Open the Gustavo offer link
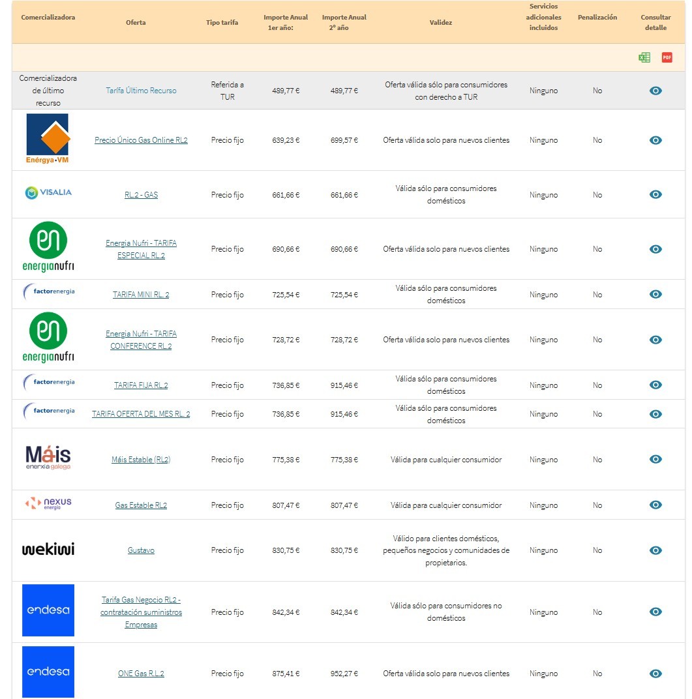Image resolution: width=692 pixels, height=699 pixels. [x=141, y=550]
